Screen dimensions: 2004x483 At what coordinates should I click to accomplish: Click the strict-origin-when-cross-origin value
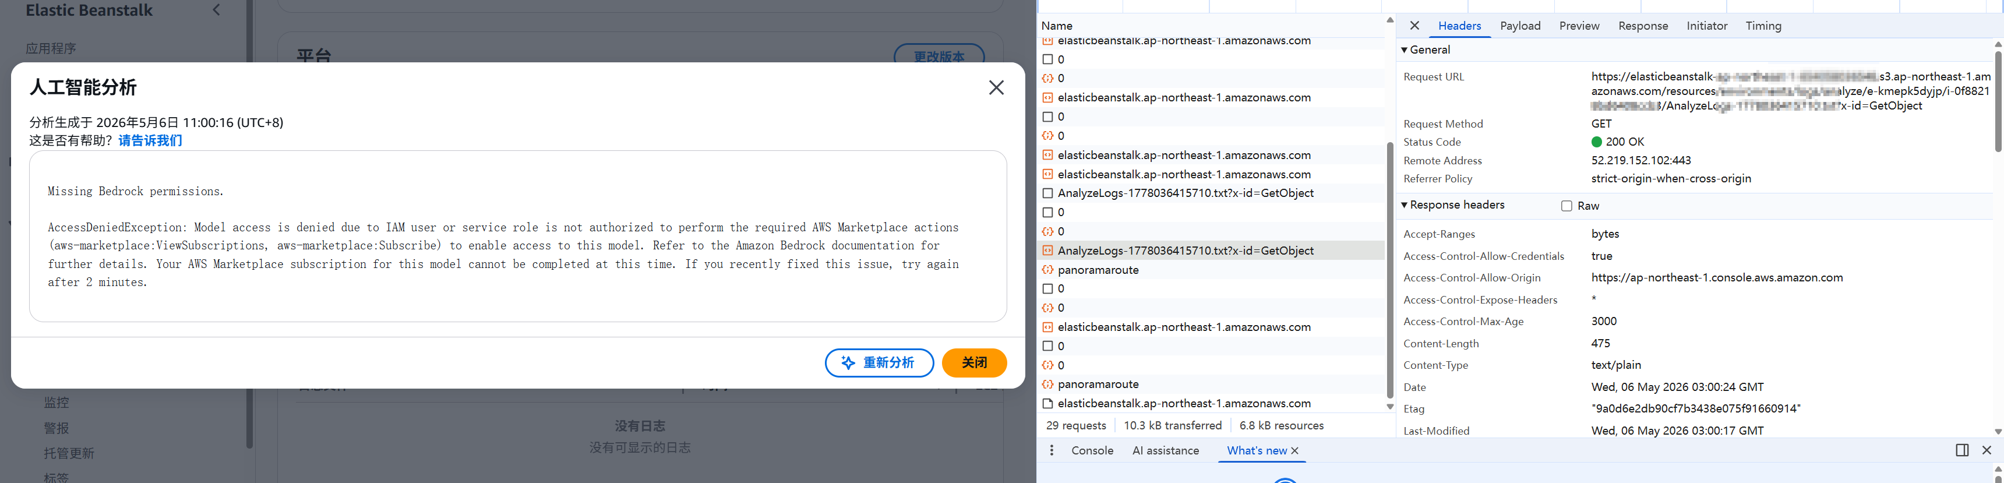(x=1671, y=179)
